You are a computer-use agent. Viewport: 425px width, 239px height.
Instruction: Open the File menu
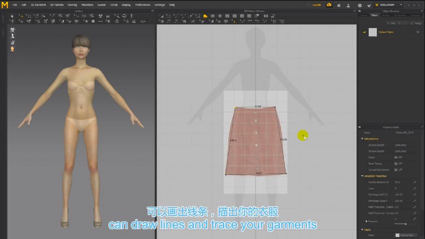click(15, 5)
